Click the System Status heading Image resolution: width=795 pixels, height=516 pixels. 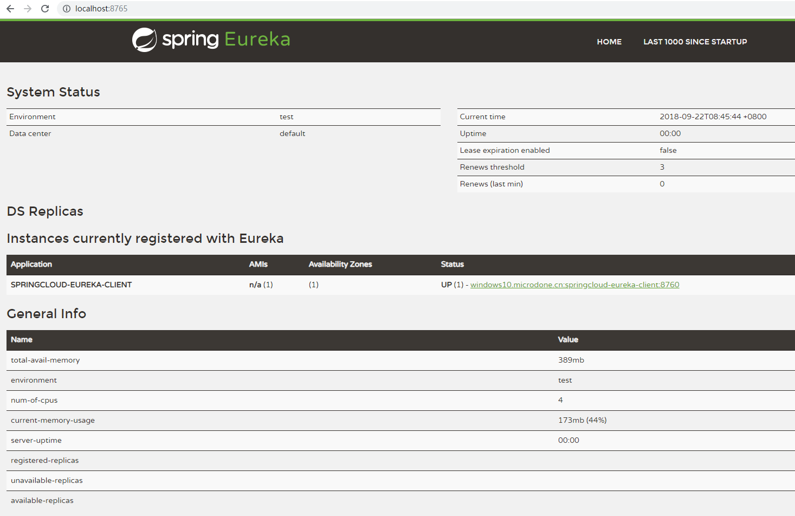pyautogui.click(x=53, y=92)
